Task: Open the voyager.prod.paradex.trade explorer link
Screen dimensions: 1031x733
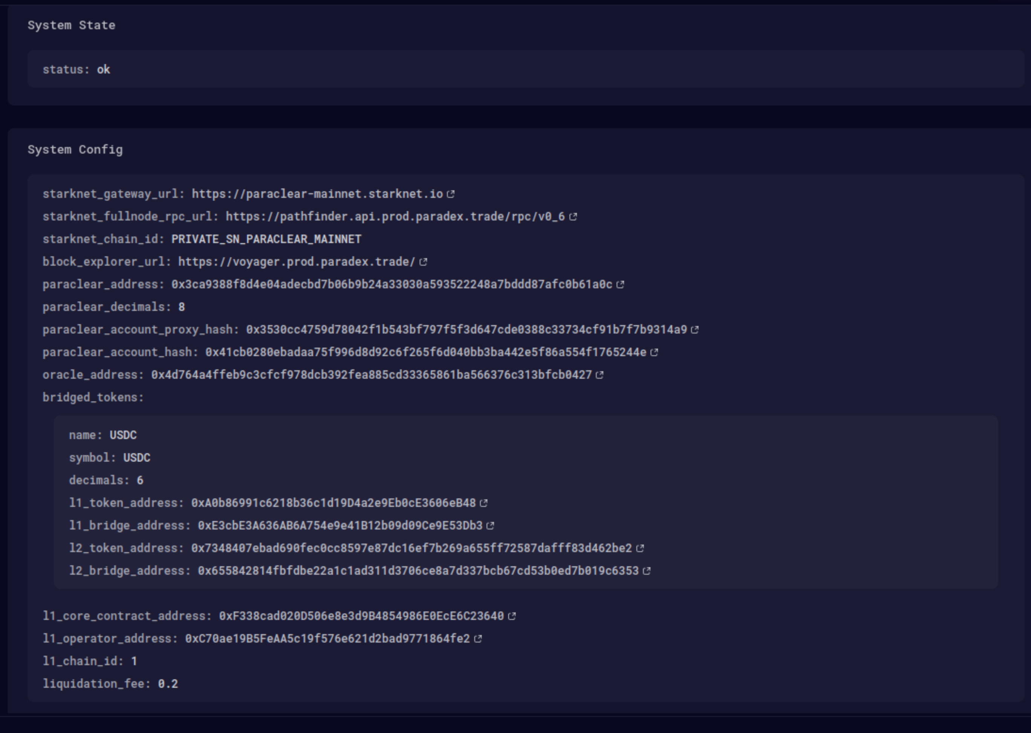Action: 296,262
